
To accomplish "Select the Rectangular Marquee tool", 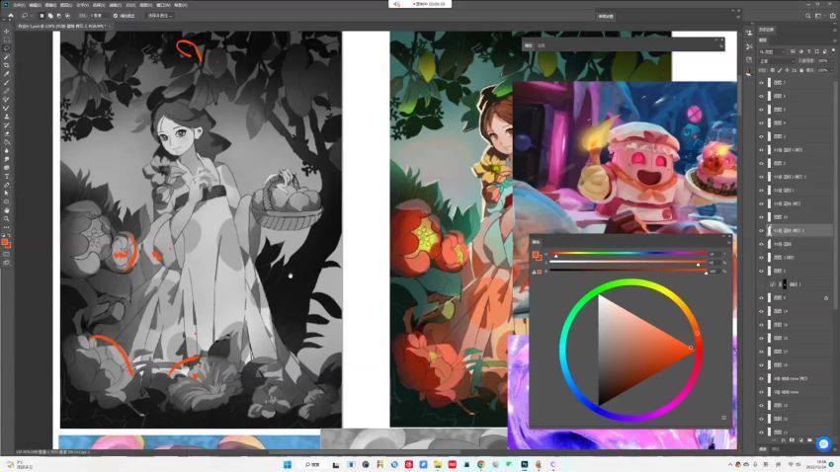I will pos(7,40).
